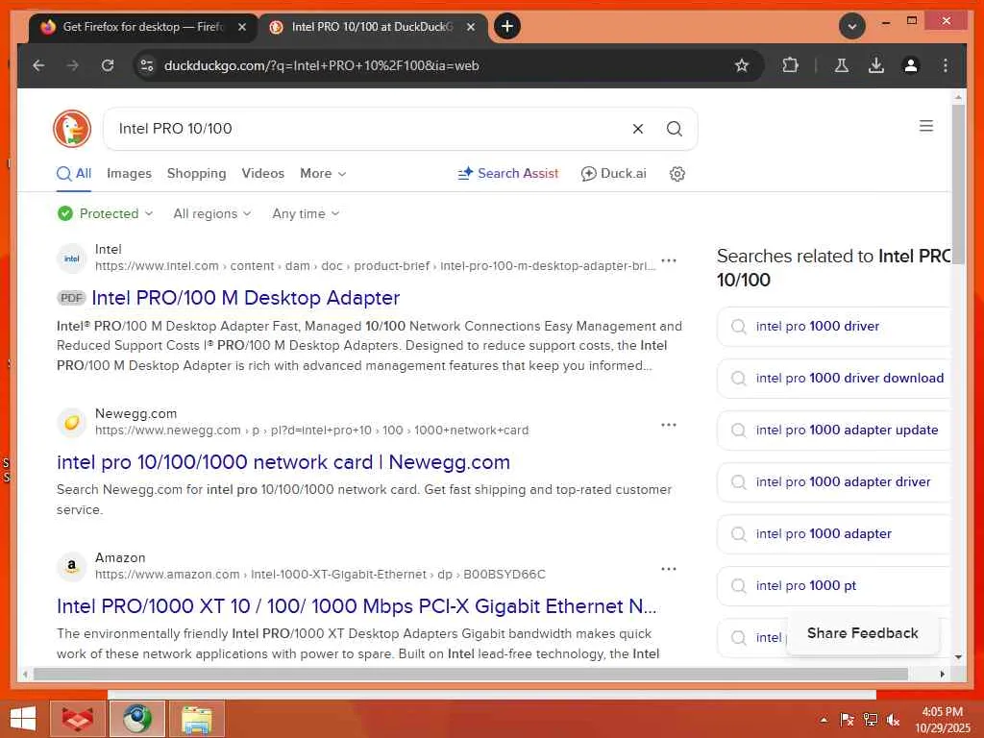This screenshot has height=738, width=984.
Task: View site information icon in address bar
Action: click(147, 65)
